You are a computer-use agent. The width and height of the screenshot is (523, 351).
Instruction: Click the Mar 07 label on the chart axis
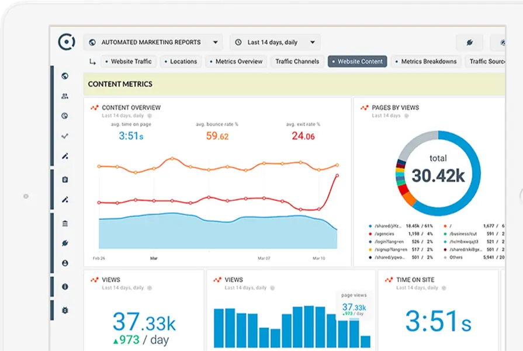point(264,258)
